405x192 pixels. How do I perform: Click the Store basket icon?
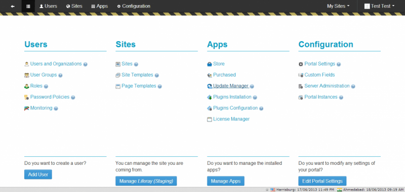coord(210,65)
